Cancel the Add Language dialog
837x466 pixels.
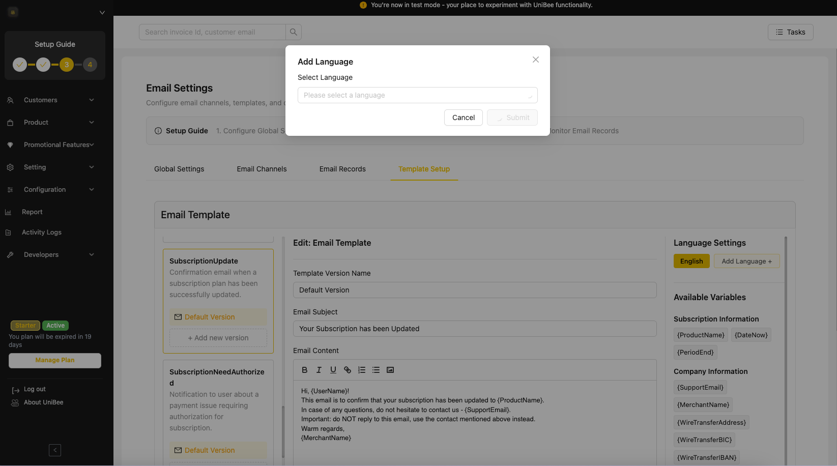coord(463,118)
